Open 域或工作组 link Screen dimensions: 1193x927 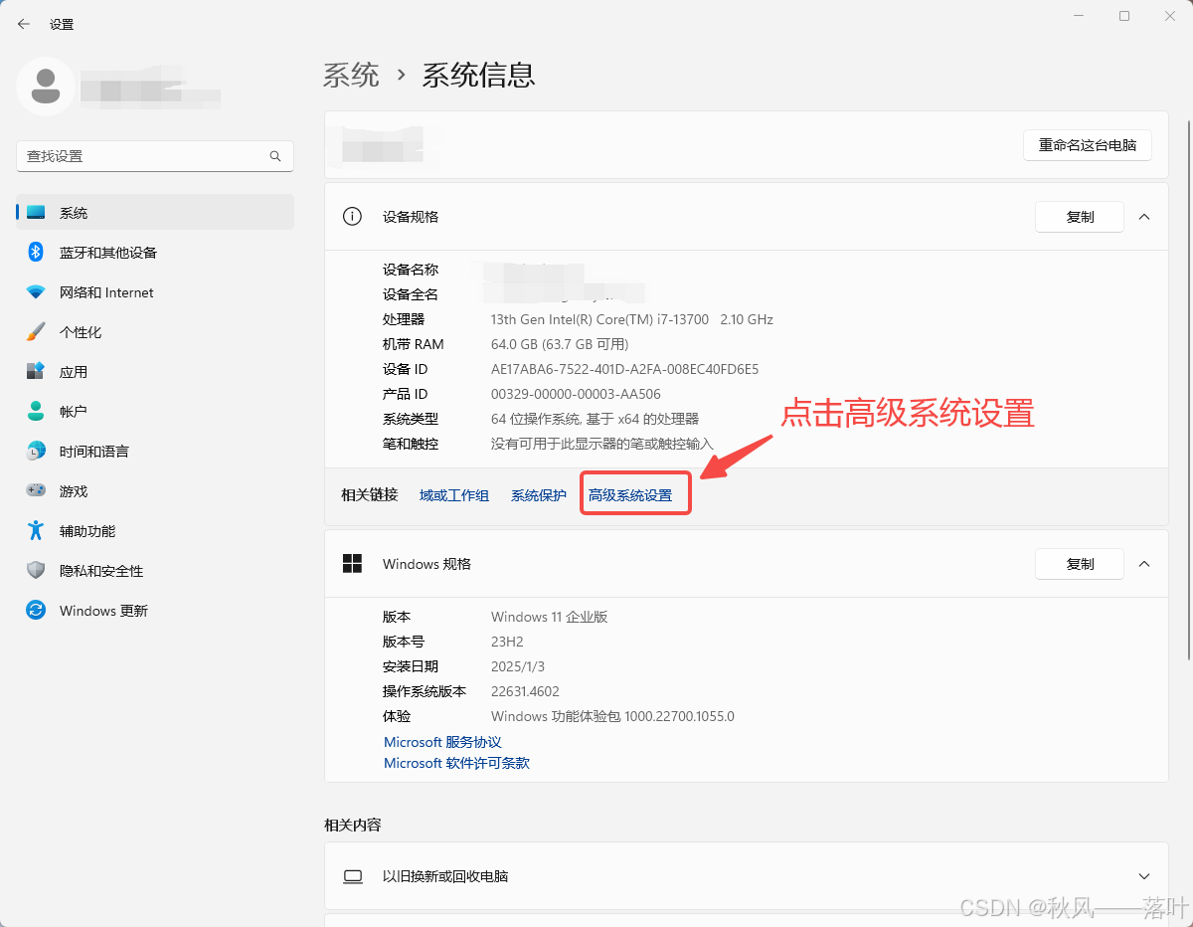(454, 495)
